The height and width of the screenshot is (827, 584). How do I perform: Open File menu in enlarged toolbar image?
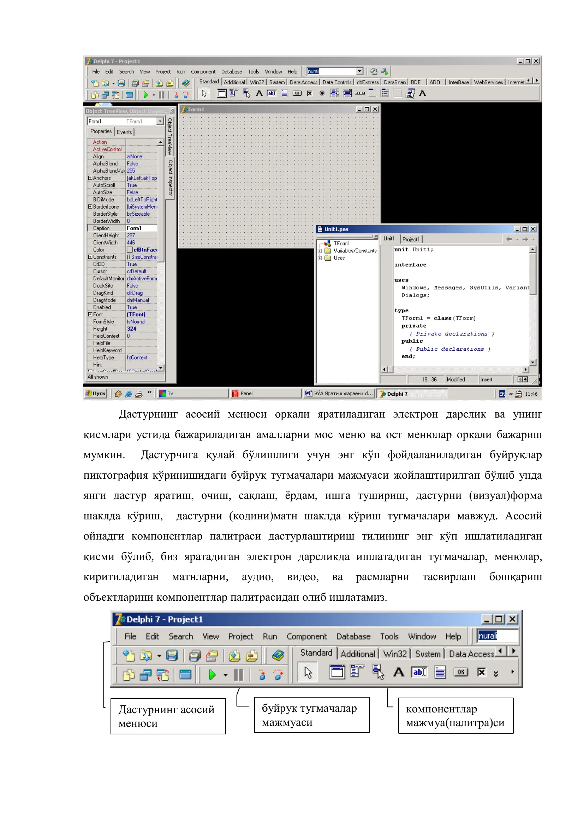(130, 637)
